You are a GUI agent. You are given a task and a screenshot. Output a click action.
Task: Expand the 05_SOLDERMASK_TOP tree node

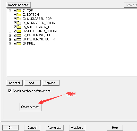click(10, 27)
